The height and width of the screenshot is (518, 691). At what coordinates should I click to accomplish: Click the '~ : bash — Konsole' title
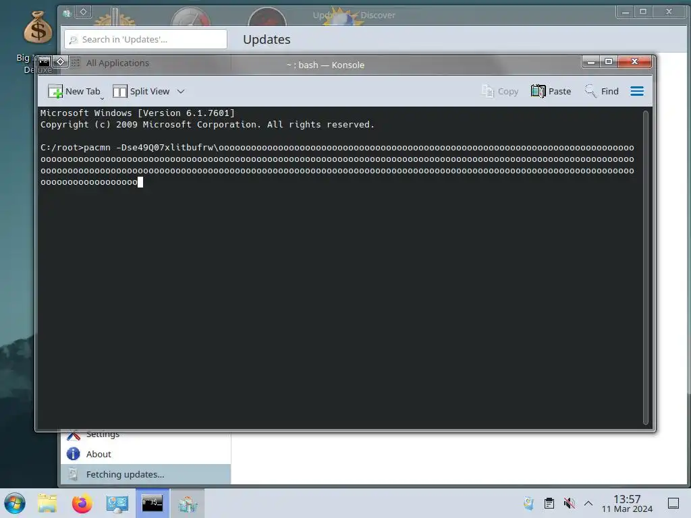tap(325, 65)
